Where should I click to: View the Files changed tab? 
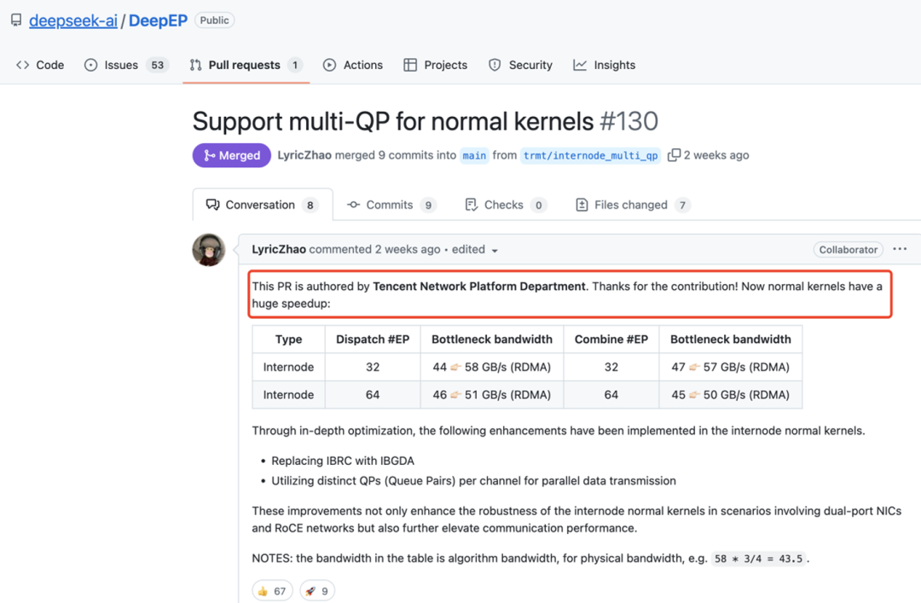pyautogui.click(x=632, y=205)
